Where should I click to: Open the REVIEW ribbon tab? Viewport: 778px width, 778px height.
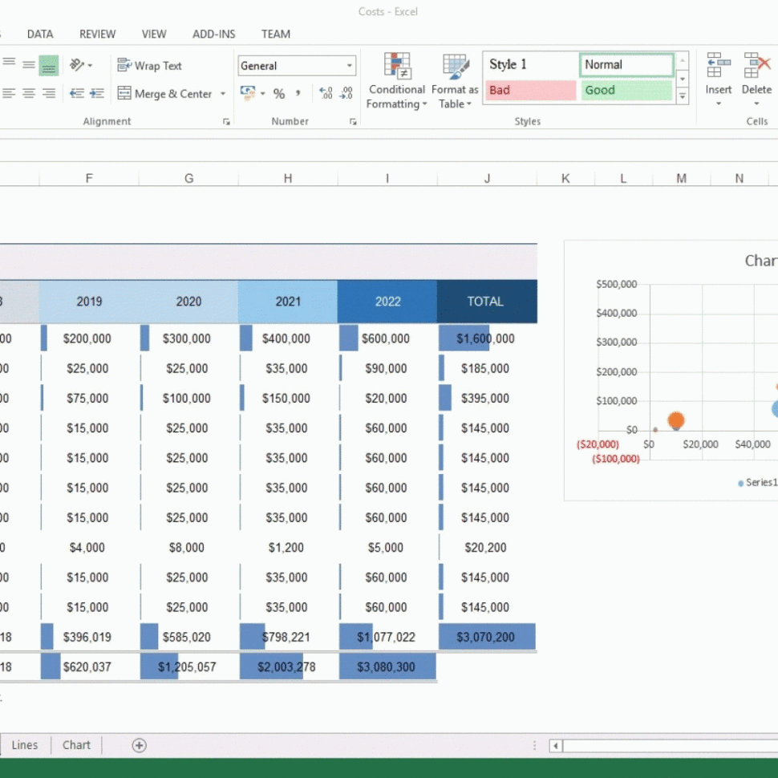click(x=97, y=34)
